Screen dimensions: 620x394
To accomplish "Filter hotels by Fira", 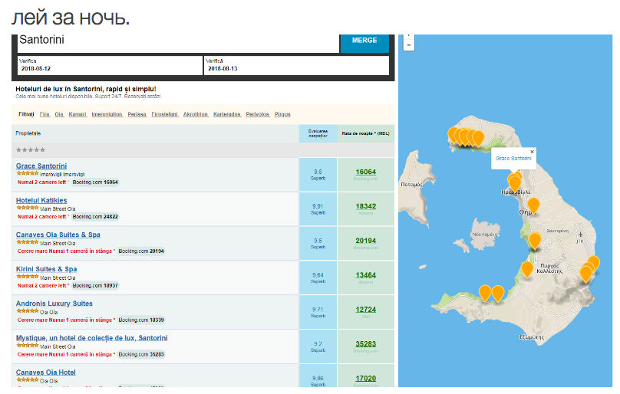I will point(45,114).
